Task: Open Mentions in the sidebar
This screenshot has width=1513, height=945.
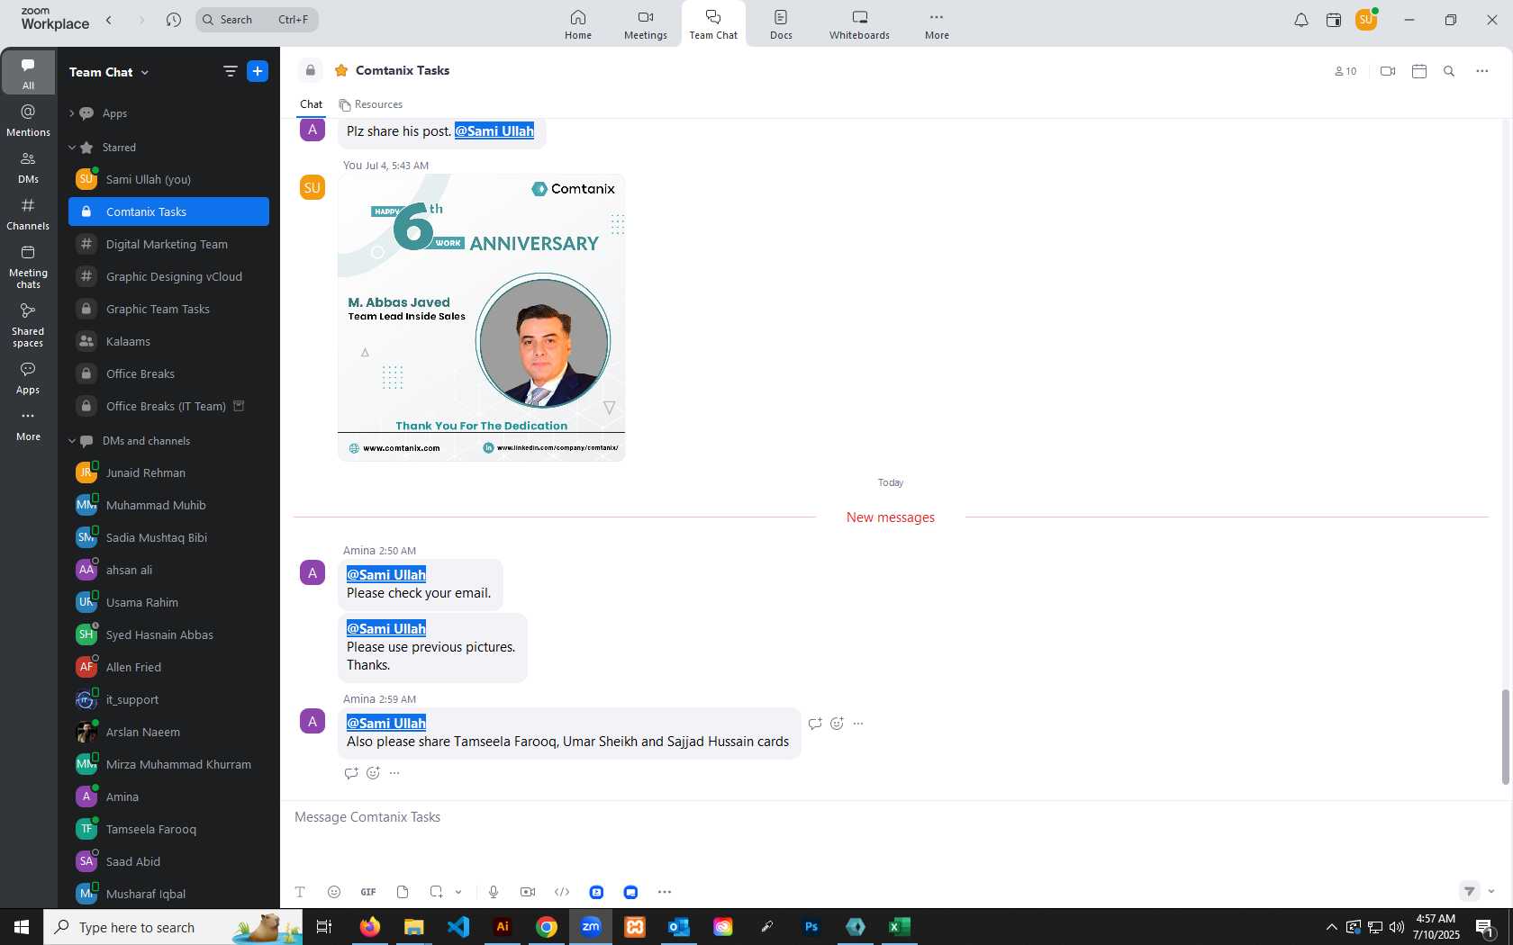Action: pyautogui.click(x=28, y=121)
